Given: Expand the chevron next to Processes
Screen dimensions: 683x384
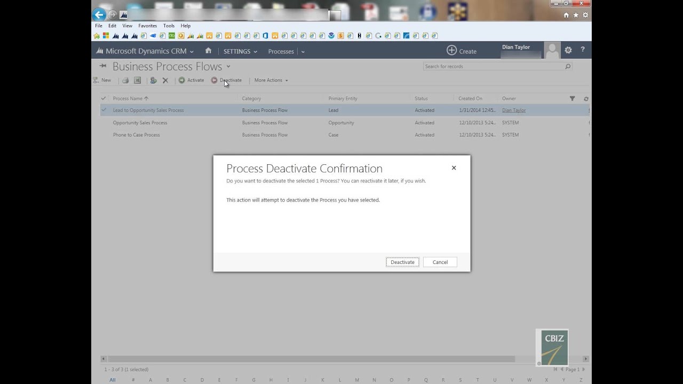Looking at the screenshot, I should (x=303, y=52).
